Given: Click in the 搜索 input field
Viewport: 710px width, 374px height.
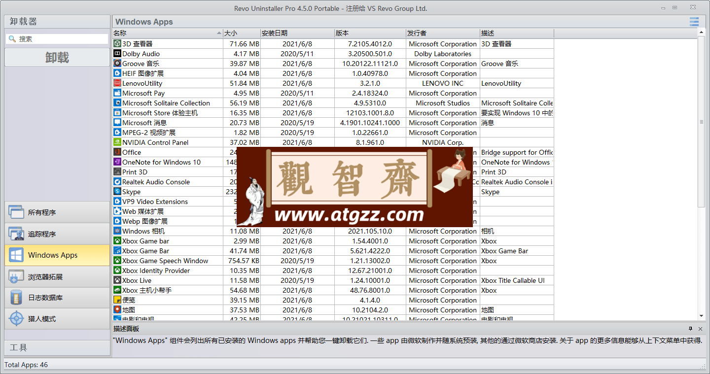Looking at the screenshot, I should click(x=57, y=39).
